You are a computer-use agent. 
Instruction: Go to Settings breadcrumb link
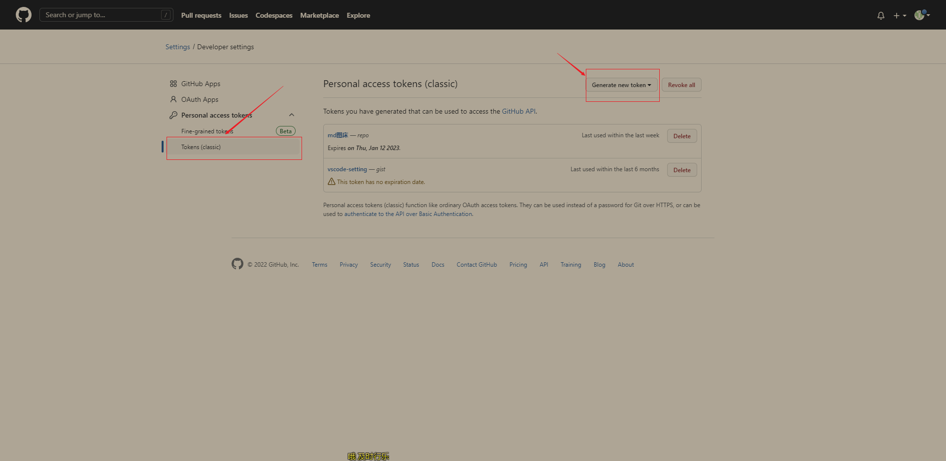coord(177,47)
